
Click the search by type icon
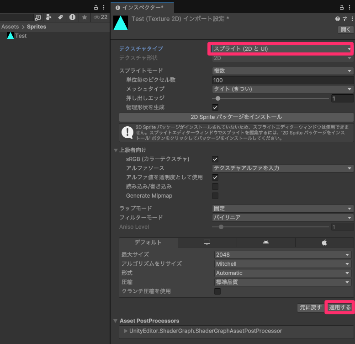click(49, 17)
